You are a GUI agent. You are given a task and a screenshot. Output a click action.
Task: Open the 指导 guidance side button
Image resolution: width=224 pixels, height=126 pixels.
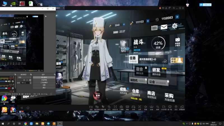[x=59, y=65]
